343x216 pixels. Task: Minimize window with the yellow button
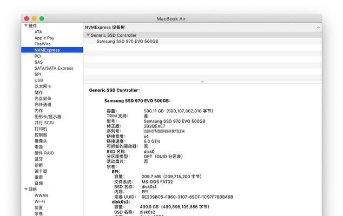coord(34,18)
